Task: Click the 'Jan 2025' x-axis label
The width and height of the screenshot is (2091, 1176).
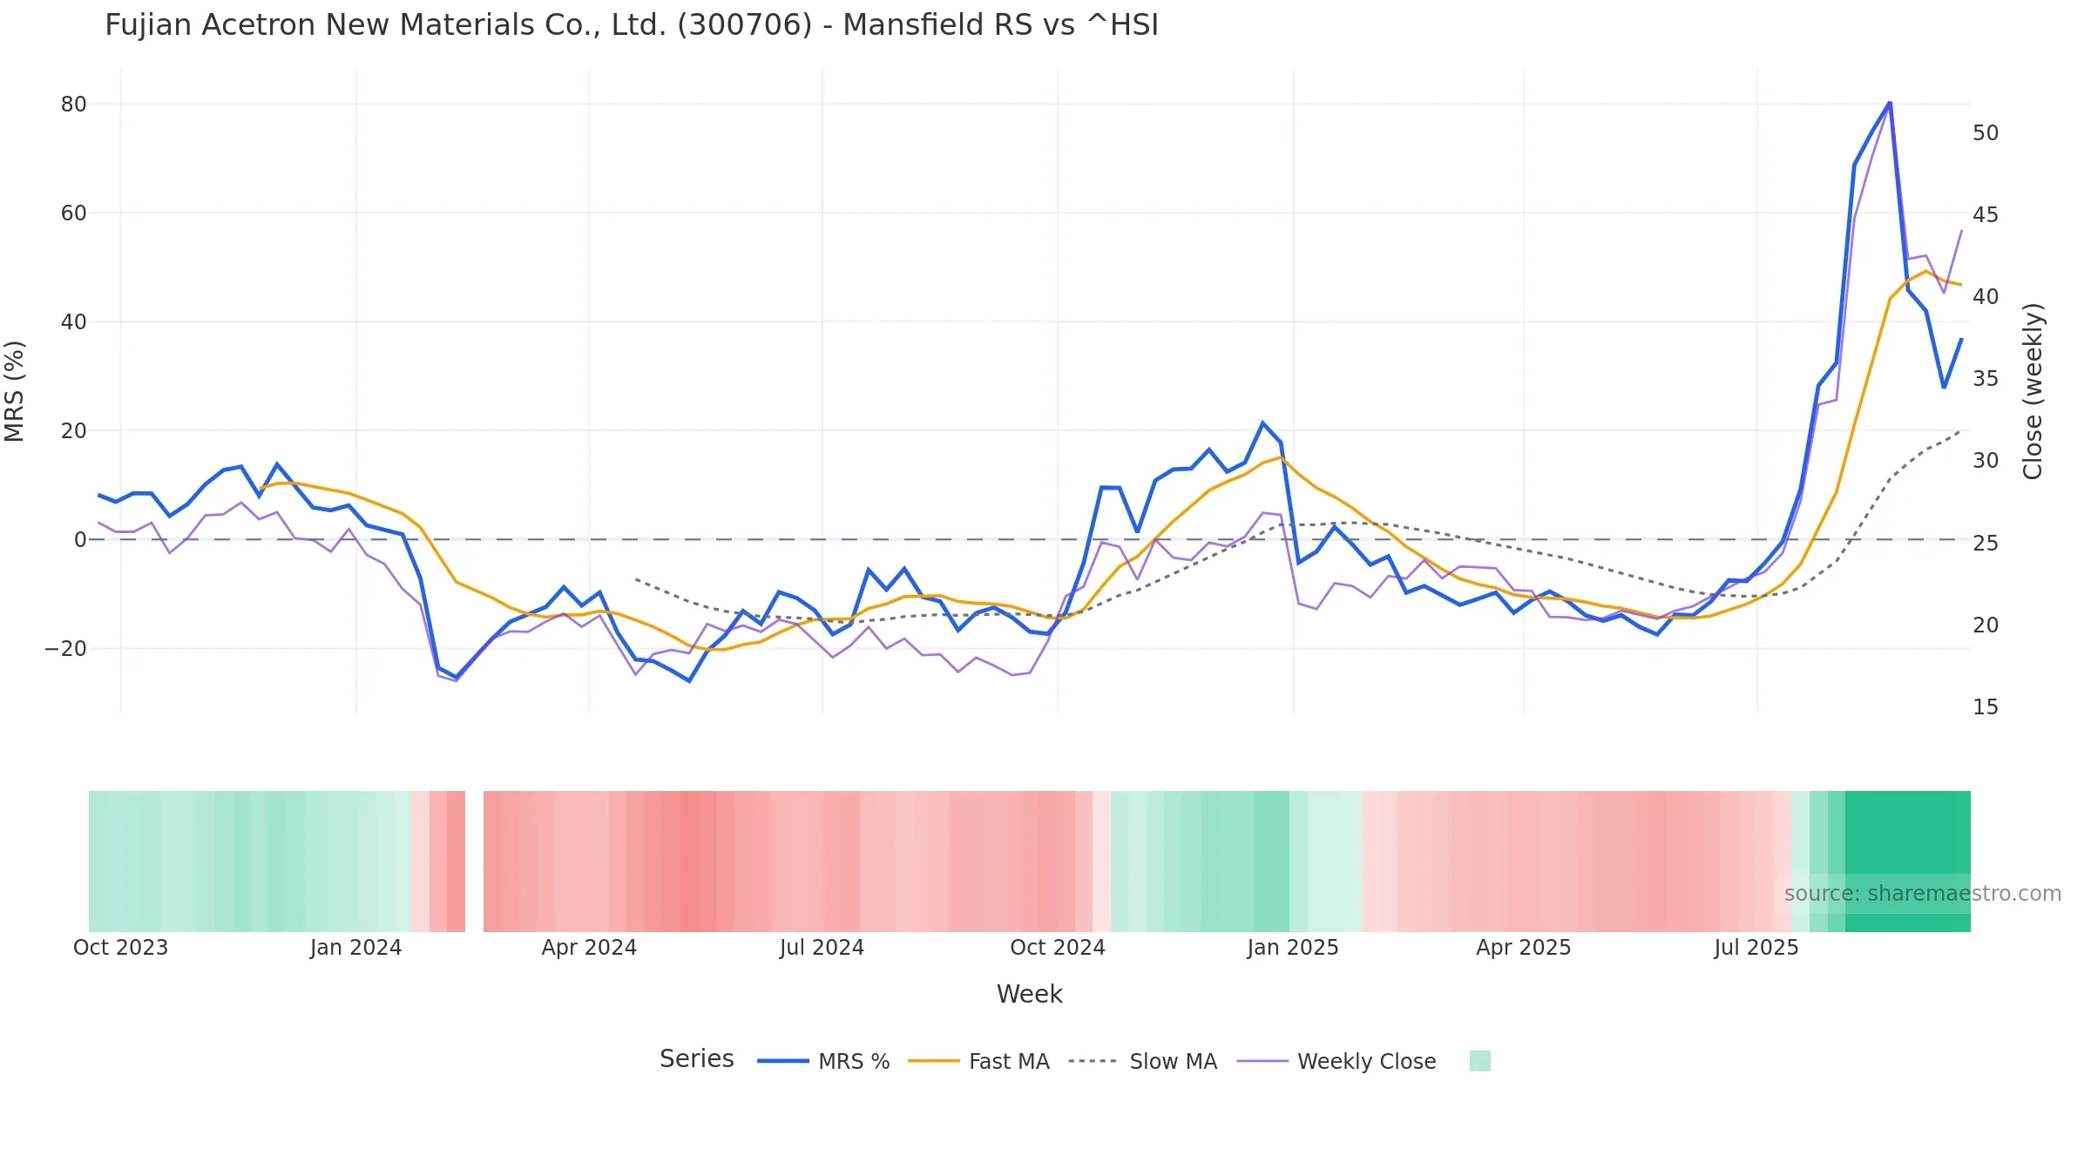Action: tap(1292, 948)
